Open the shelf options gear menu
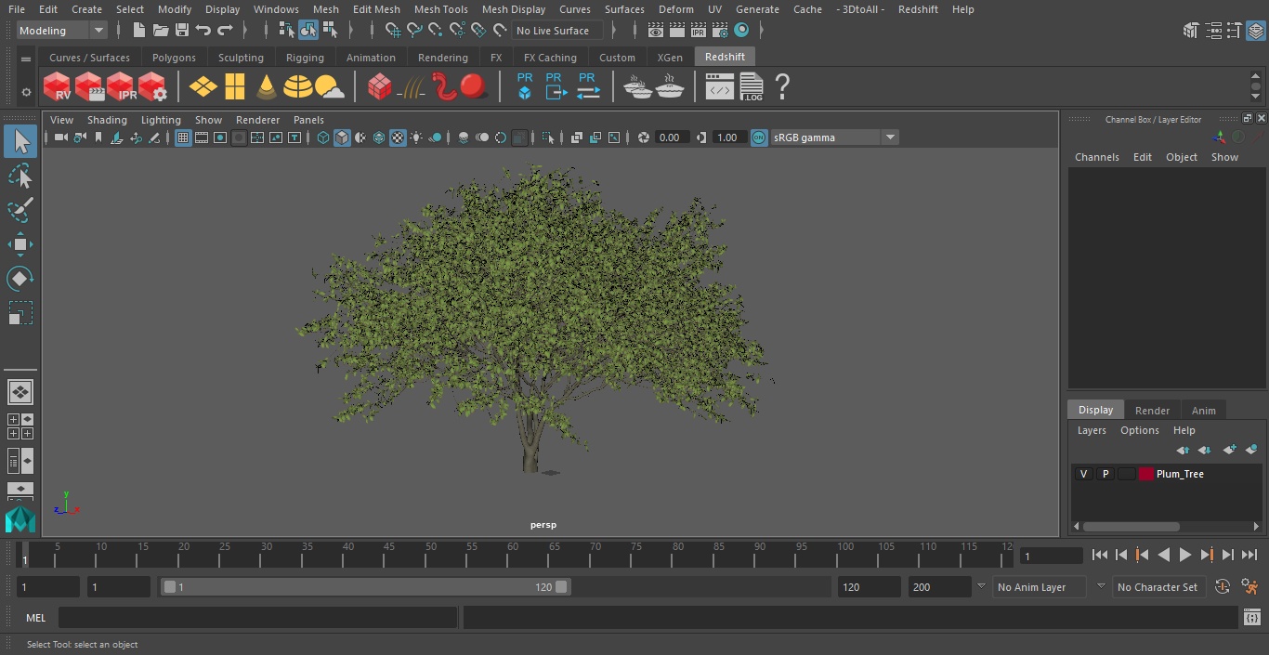This screenshot has height=655, width=1269. tap(26, 92)
